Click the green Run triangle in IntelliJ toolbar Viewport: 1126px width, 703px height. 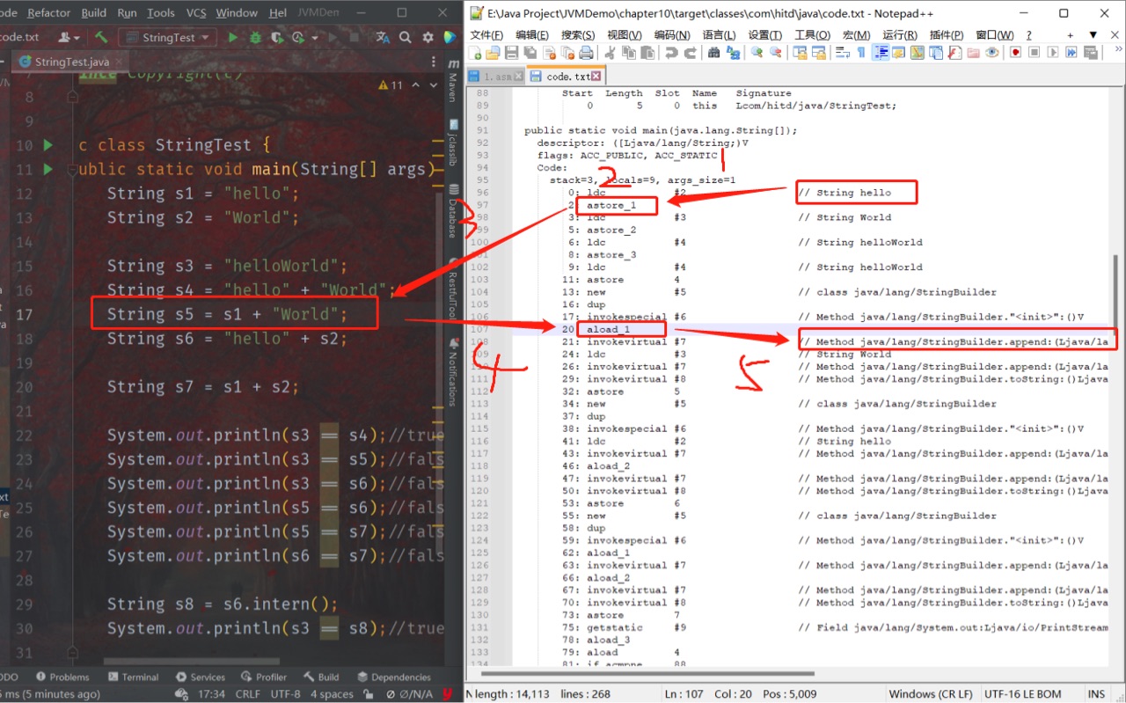232,38
